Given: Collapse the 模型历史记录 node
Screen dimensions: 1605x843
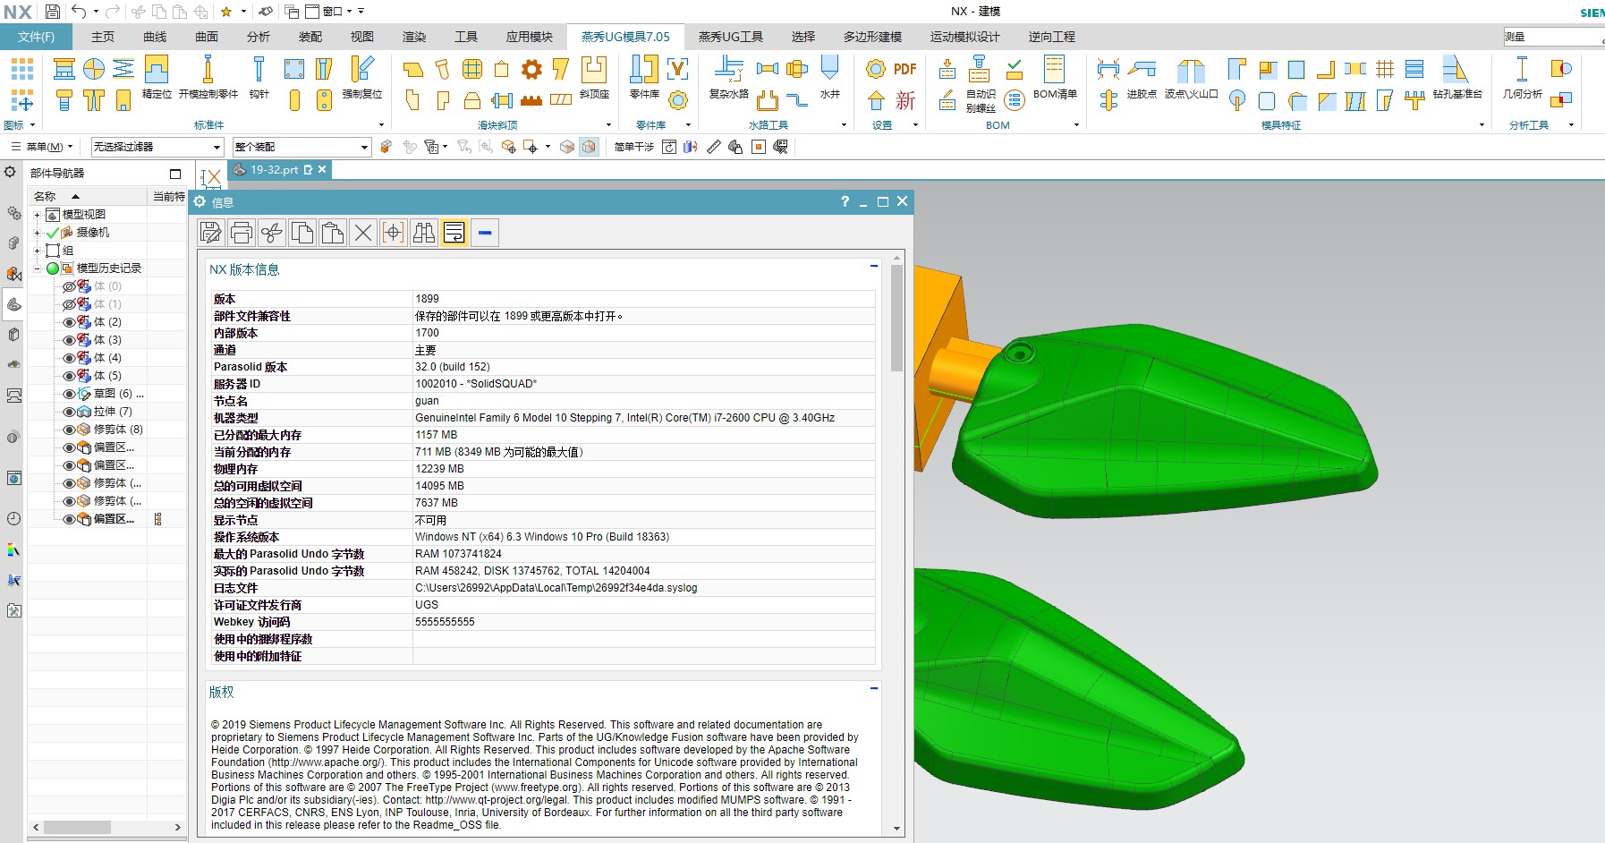Looking at the screenshot, I should (37, 268).
